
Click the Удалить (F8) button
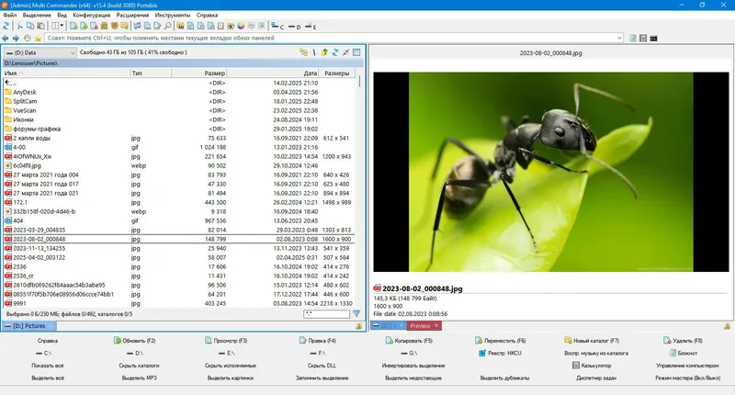pyautogui.click(x=683, y=341)
